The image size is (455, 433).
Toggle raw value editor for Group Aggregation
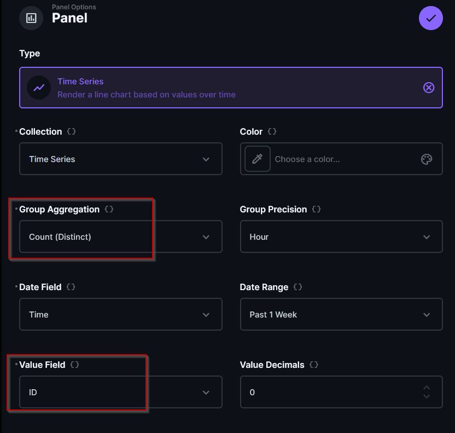109,210
